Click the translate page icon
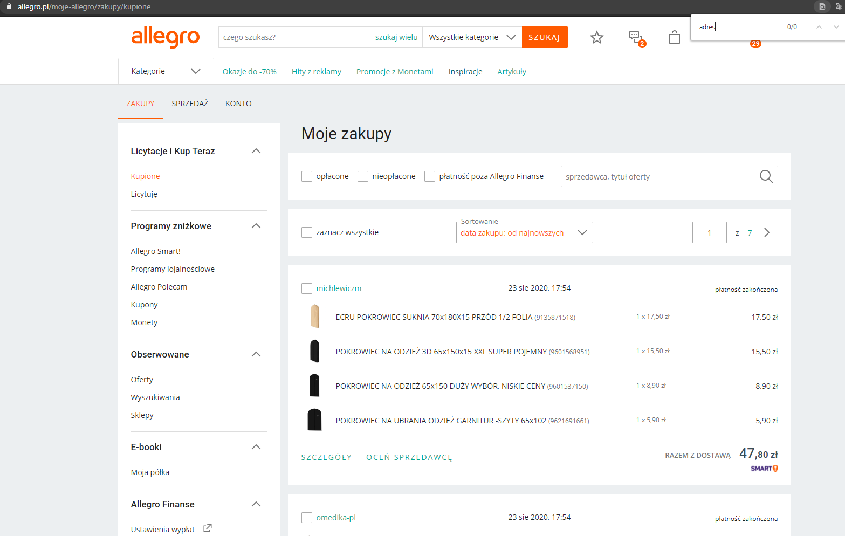The width and height of the screenshot is (845, 536). coord(839,6)
